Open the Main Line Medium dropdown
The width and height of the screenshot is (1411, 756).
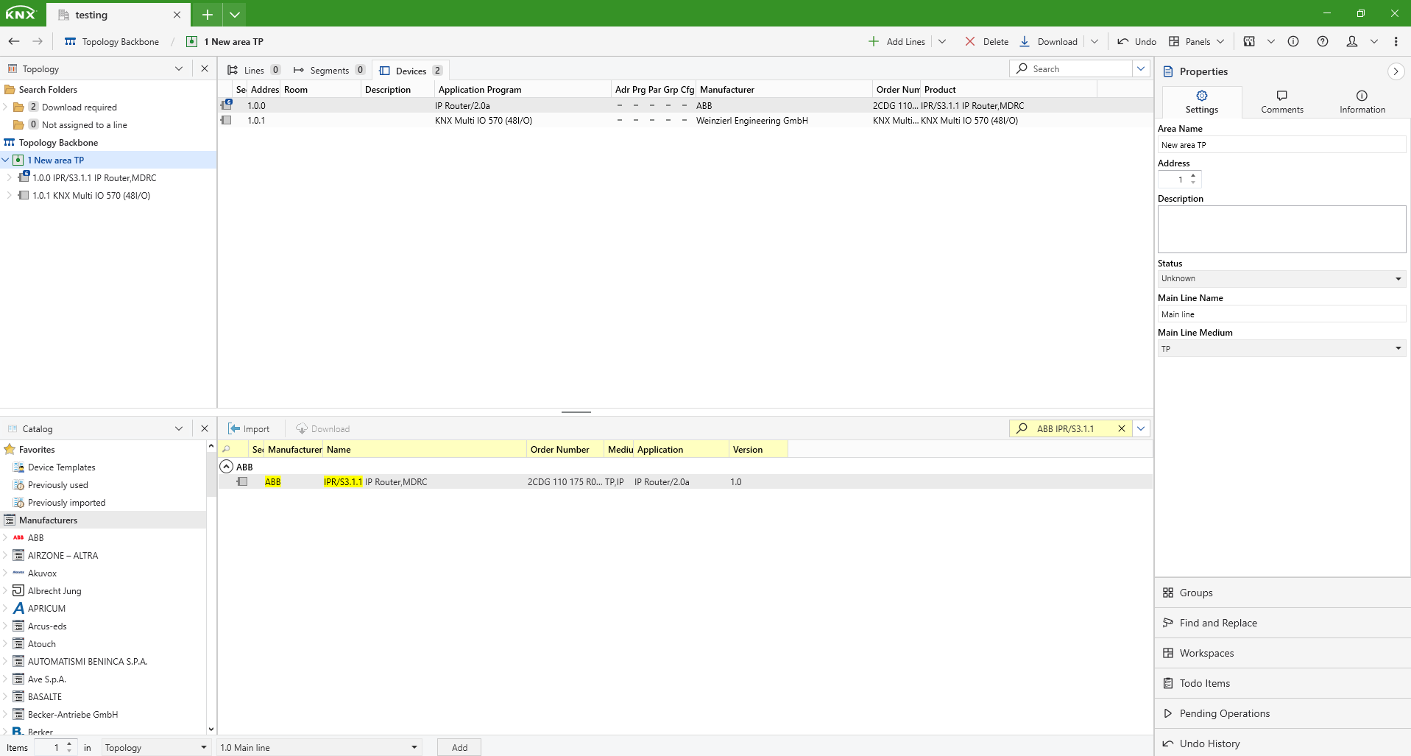(1398, 348)
